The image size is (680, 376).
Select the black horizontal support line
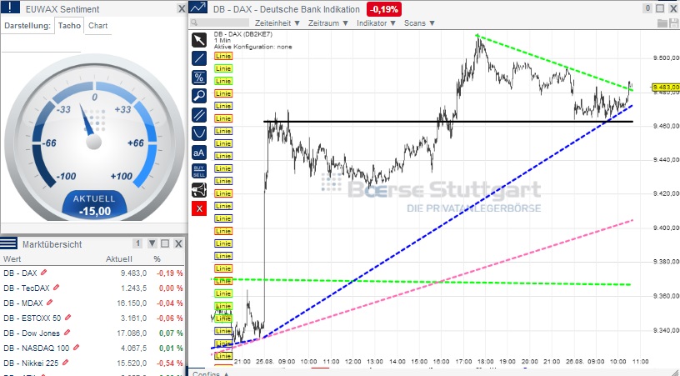pos(448,122)
